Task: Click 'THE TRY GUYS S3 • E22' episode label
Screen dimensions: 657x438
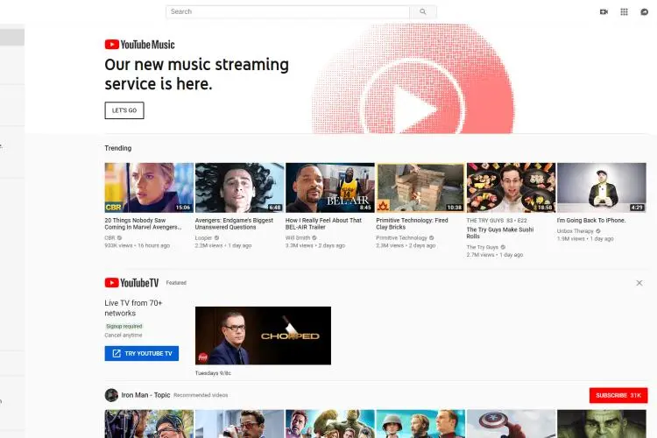Action: pyautogui.click(x=497, y=221)
